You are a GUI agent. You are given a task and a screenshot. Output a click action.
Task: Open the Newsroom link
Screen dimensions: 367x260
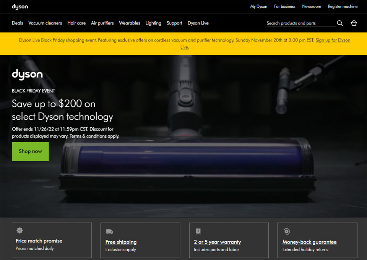(312, 6)
